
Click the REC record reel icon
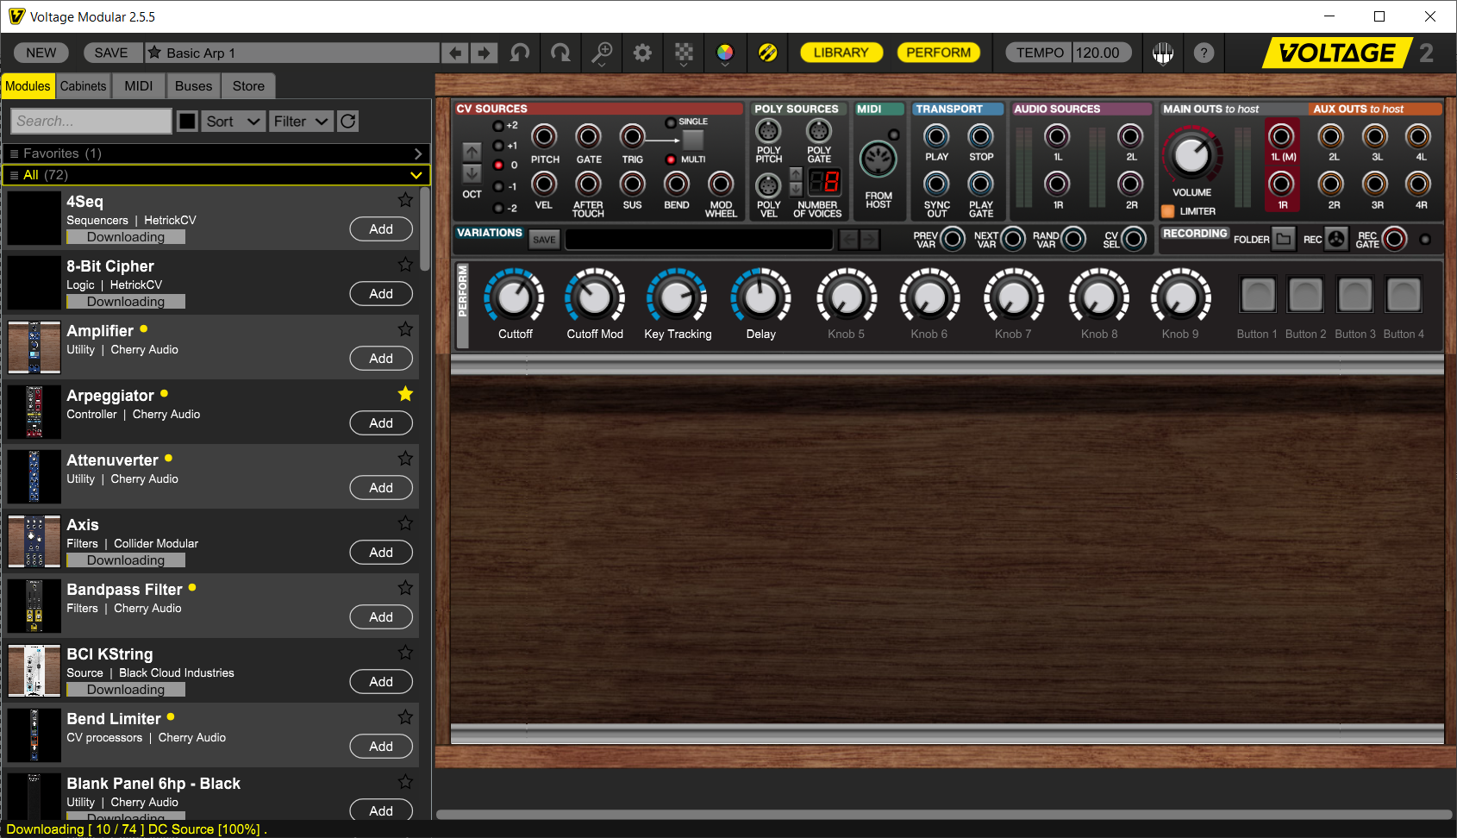(x=1336, y=239)
